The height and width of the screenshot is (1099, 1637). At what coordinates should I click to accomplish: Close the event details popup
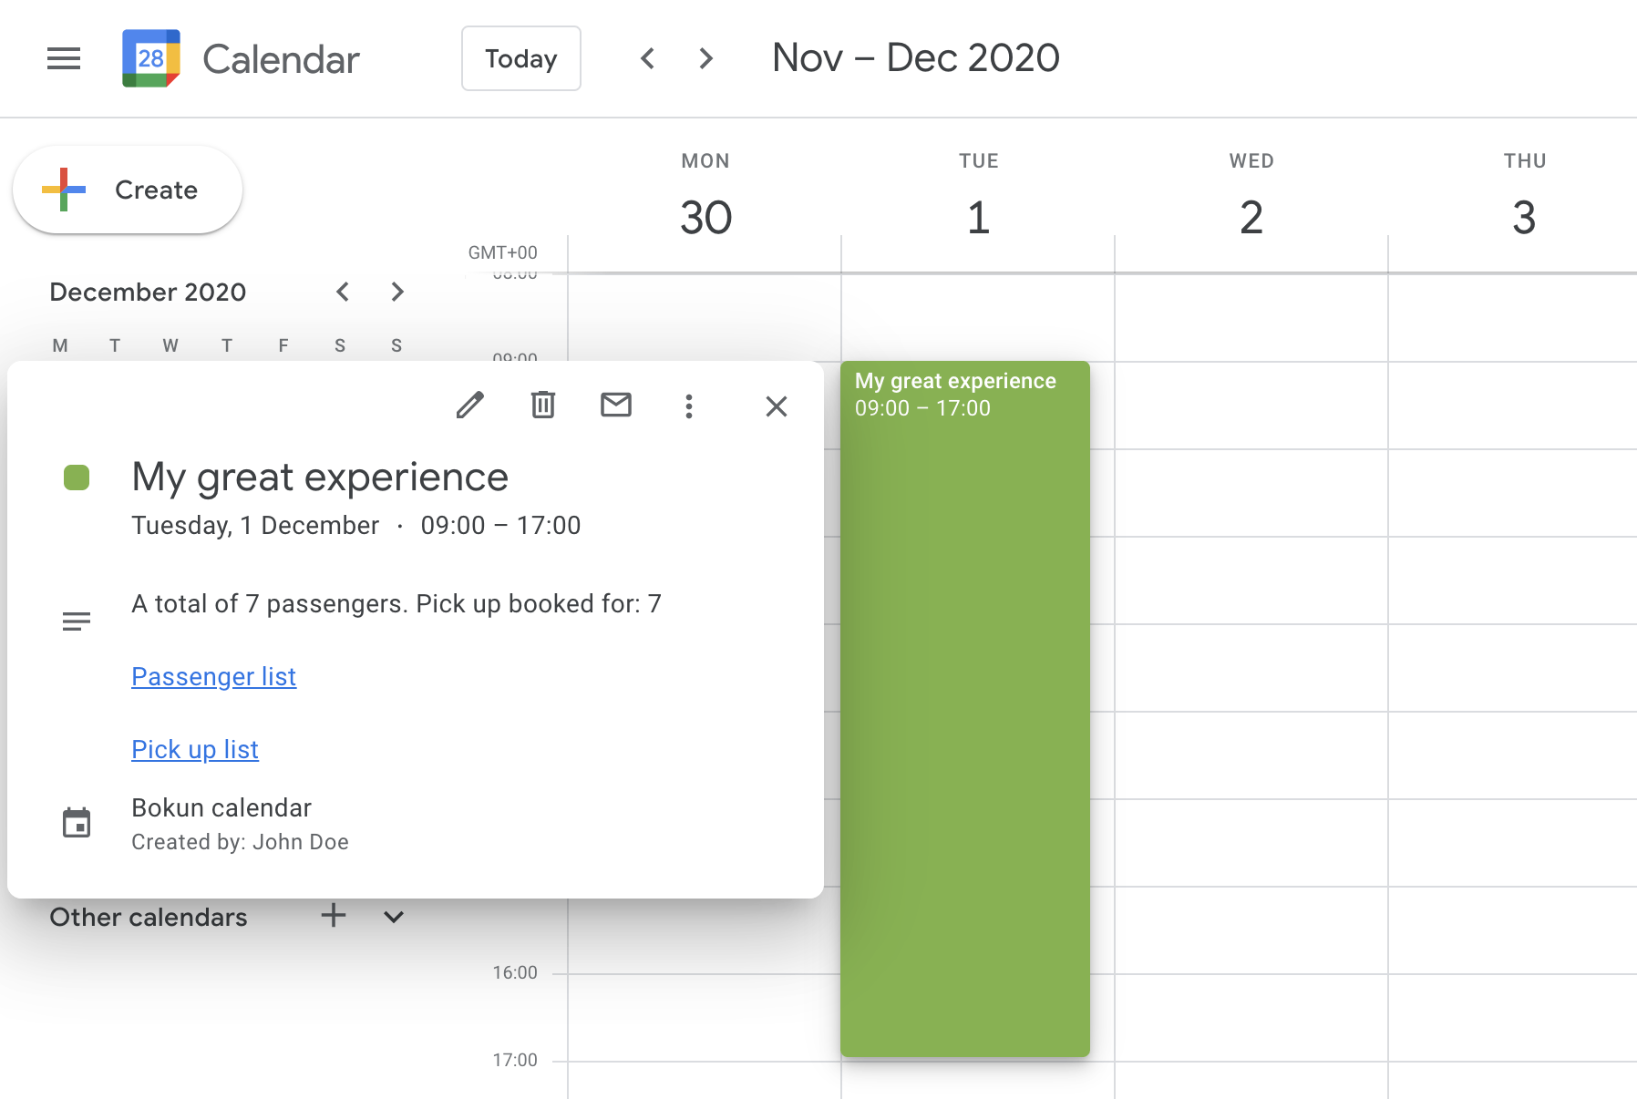coord(777,406)
